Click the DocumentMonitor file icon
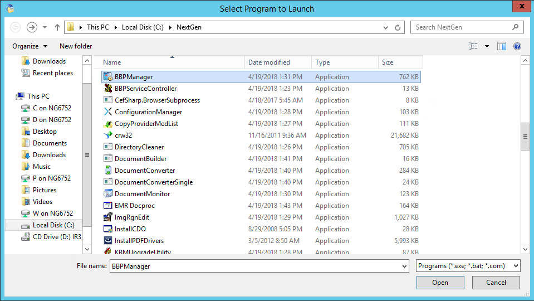 coord(108,193)
